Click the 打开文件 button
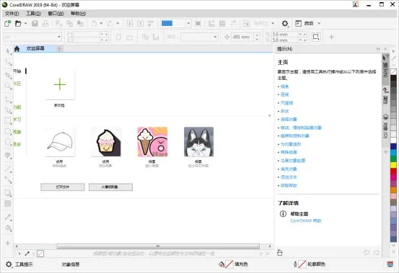This screenshot has width=399, height=273. point(63,187)
